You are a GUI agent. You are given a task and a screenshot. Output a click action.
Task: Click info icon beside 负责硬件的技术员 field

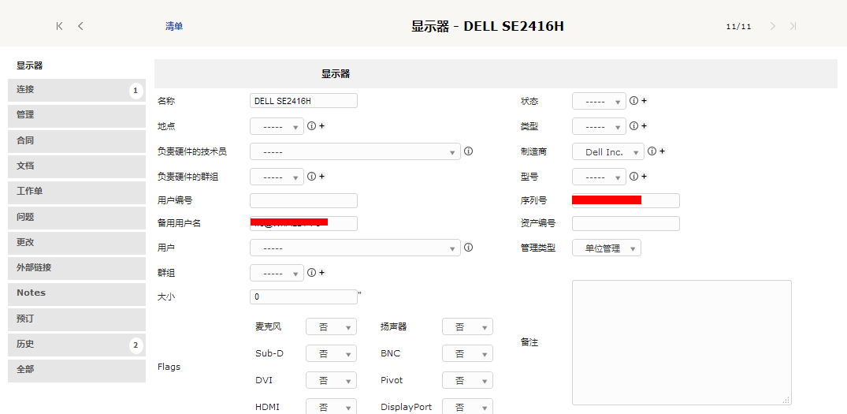pos(468,151)
